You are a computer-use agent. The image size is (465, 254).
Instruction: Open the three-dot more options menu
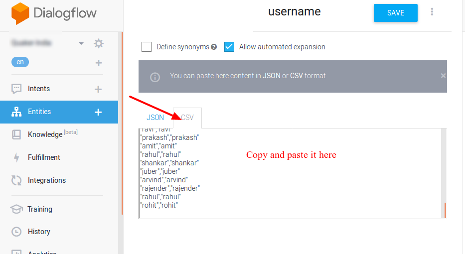tap(432, 11)
